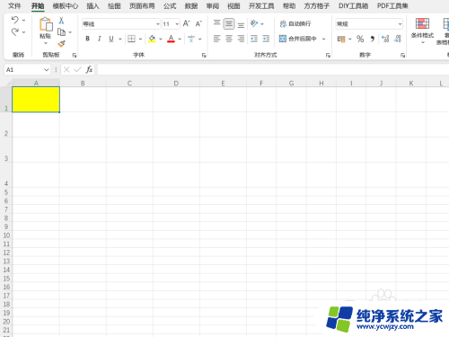Viewport: 449px width, 337px height.
Task: Click the cancel X in formula bar
Action: (66, 69)
